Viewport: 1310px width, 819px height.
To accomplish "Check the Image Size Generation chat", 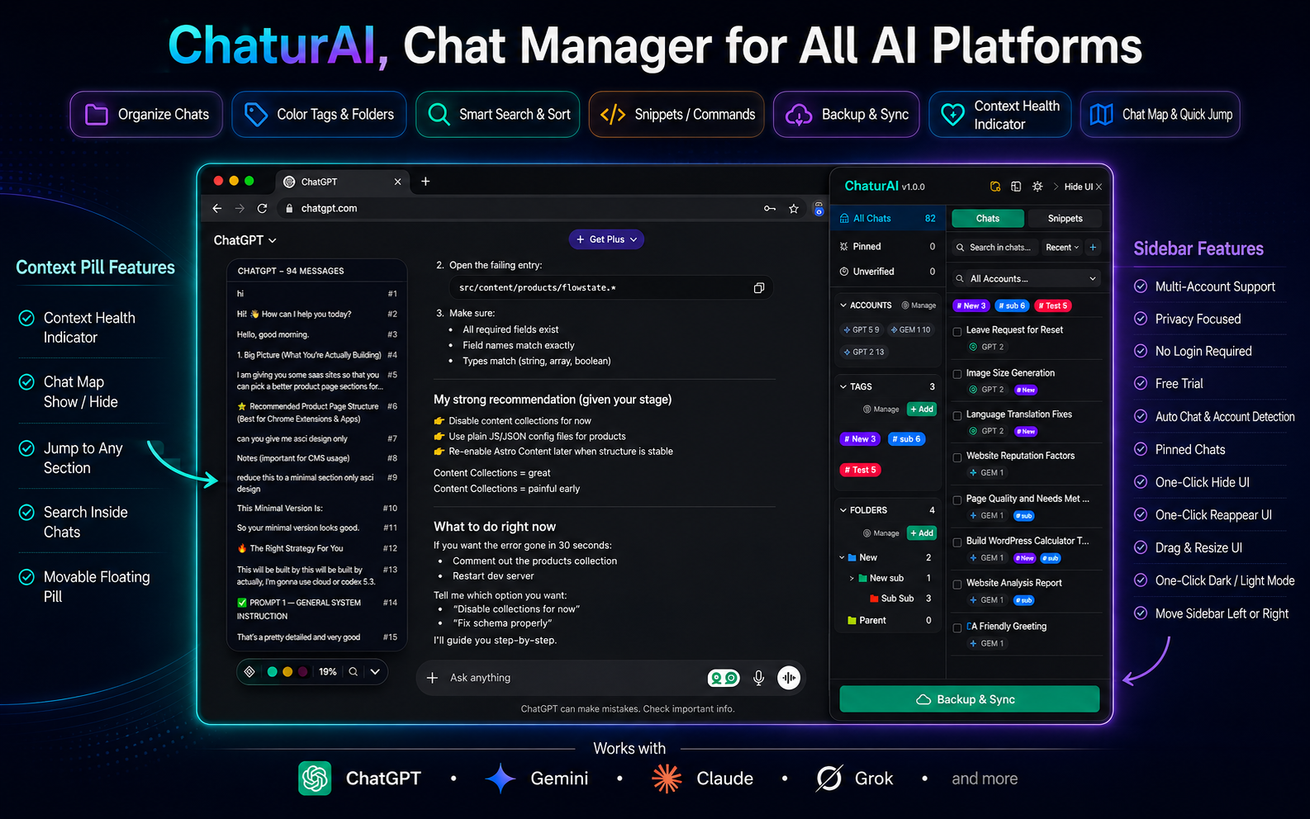I will coord(957,374).
